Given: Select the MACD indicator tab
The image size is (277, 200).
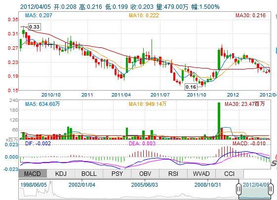Looking at the screenshot, I should click(33, 173).
